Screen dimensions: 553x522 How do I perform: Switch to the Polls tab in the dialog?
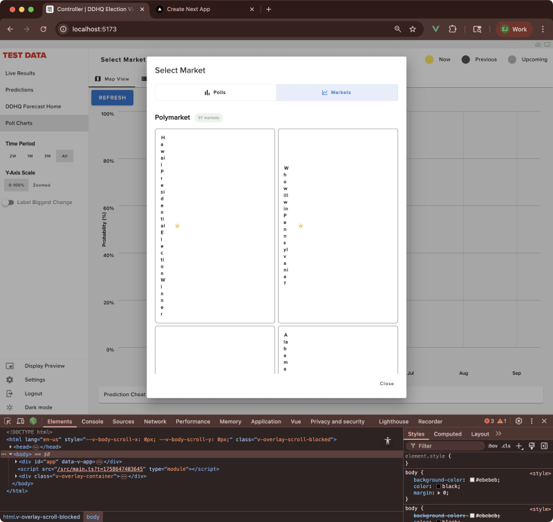pyautogui.click(x=215, y=91)
